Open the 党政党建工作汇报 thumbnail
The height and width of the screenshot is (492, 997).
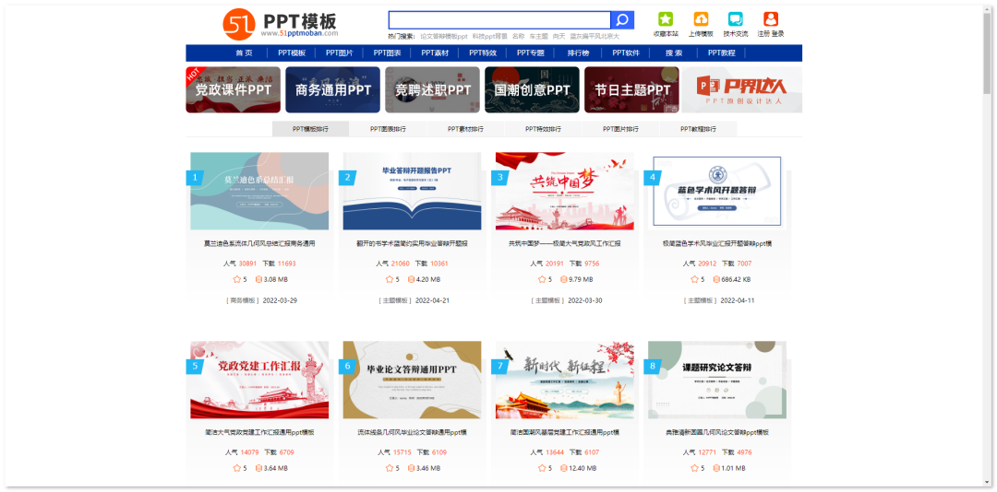[x=259, y=380]
